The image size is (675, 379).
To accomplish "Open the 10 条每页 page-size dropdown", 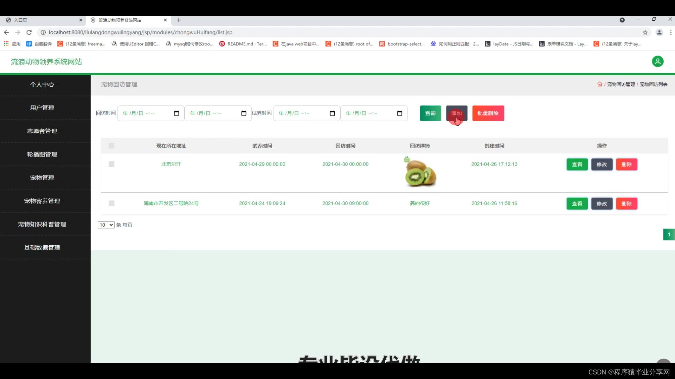I will (x=106, y=225).
